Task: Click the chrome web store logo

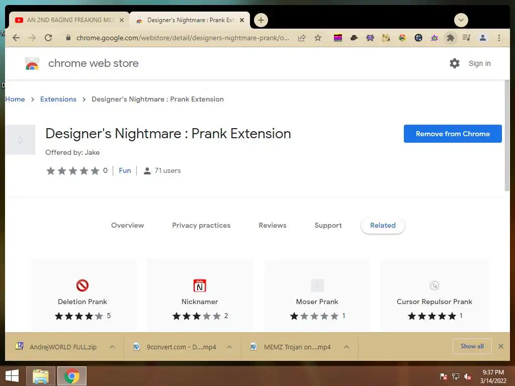Action: click(x=32, y=63)
